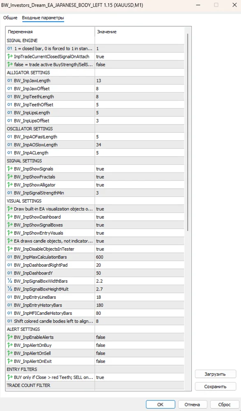Click integer icon beside BW_InpEntryLineBars
Screen dimensions: 241x411
click(10, 297)
